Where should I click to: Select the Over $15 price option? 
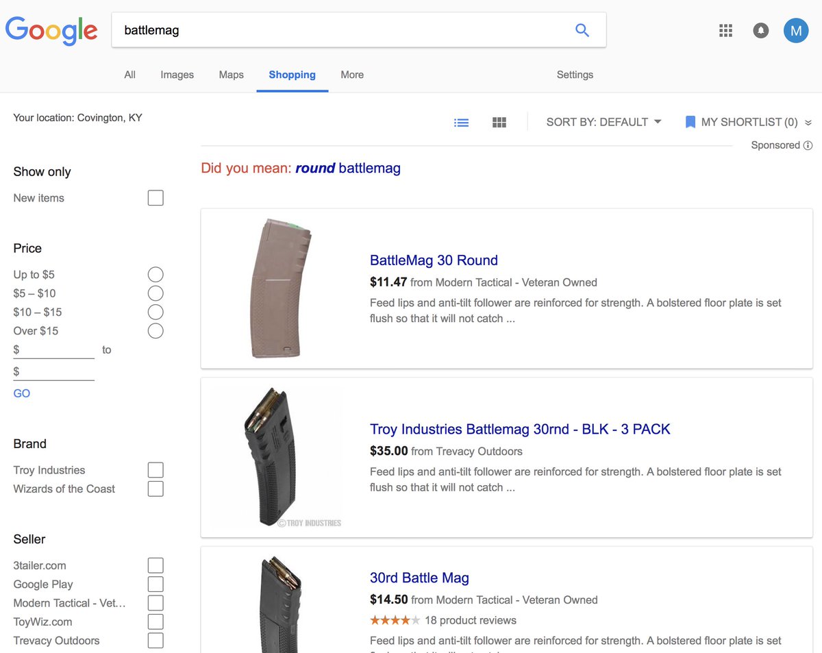coord(155,331)
